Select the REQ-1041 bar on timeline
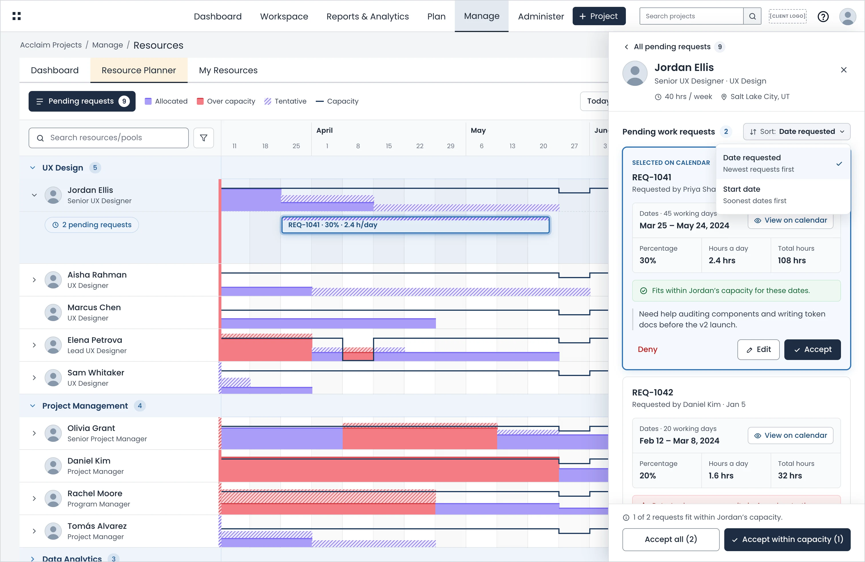The height and width of the screenshot is (562, 865). (415, 225)
